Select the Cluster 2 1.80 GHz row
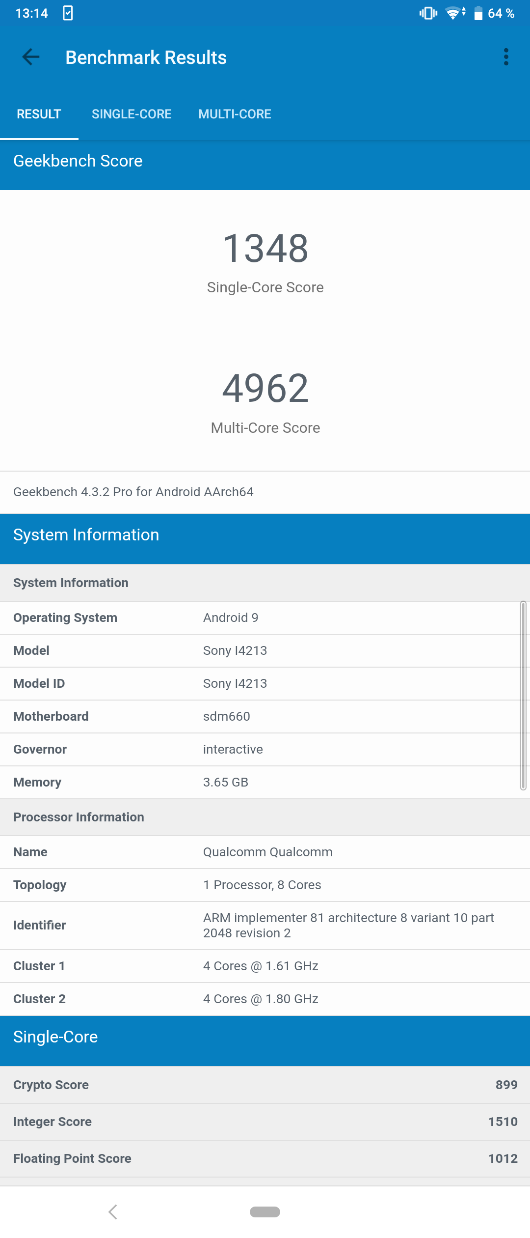 [265, 999]
